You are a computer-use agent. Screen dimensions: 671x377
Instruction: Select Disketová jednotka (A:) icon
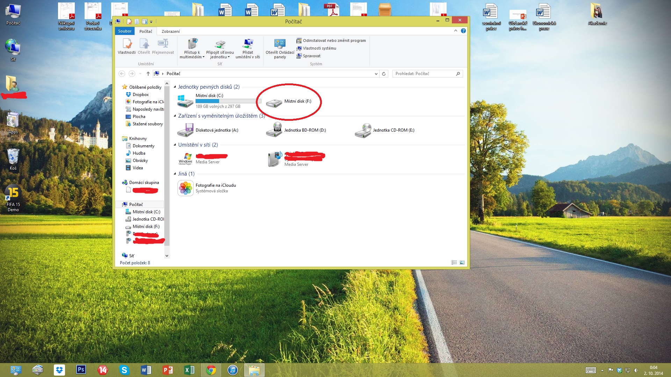[x=185, y=130]
